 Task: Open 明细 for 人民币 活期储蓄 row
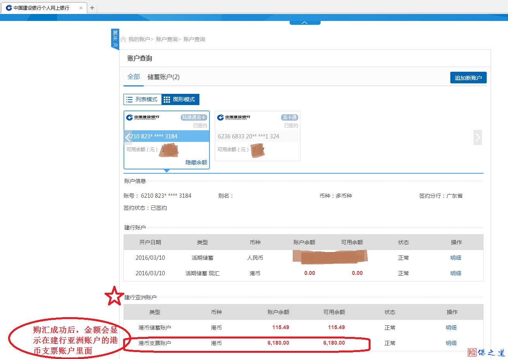pyautogui.click(x=456, y=258)
